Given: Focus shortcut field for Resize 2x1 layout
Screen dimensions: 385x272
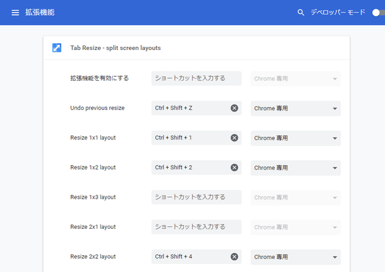Looking at the screenshot, I should point(197,227).
